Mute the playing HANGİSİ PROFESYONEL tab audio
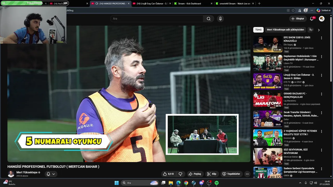 (97, 4)
